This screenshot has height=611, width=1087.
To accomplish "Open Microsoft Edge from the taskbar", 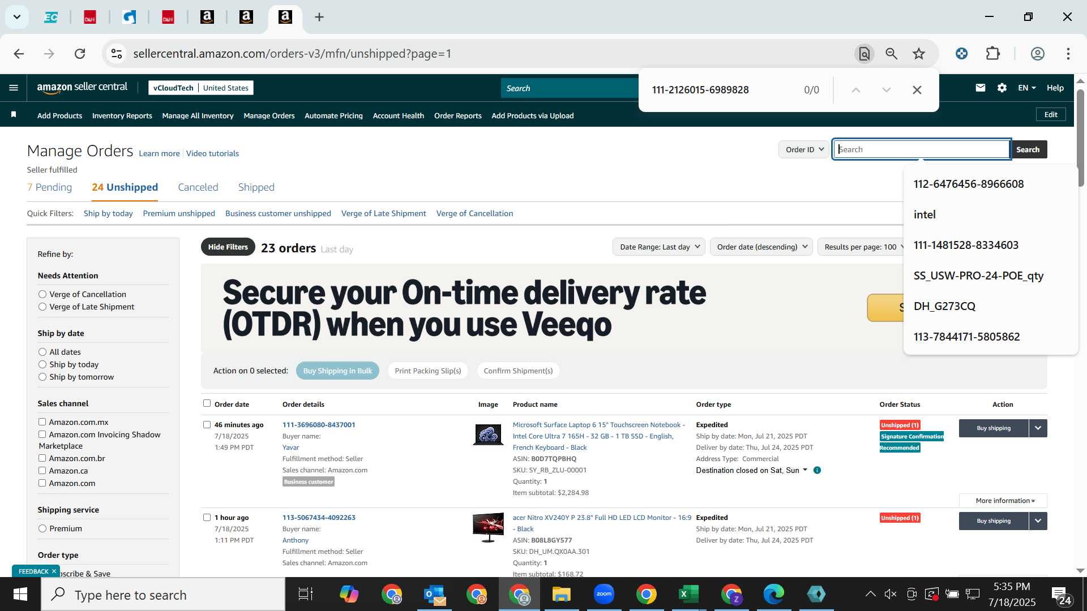I will click(774, 594).
